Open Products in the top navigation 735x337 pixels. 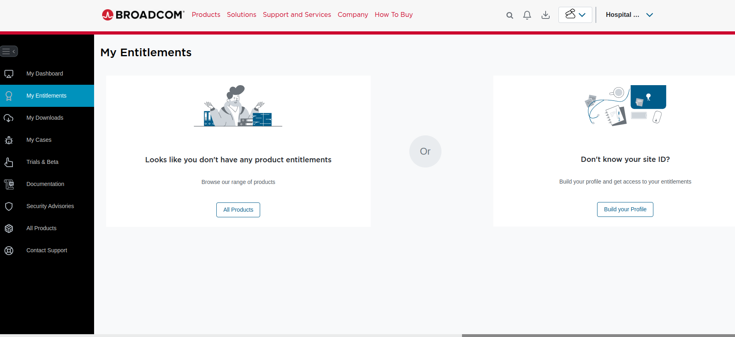(206, 14)
